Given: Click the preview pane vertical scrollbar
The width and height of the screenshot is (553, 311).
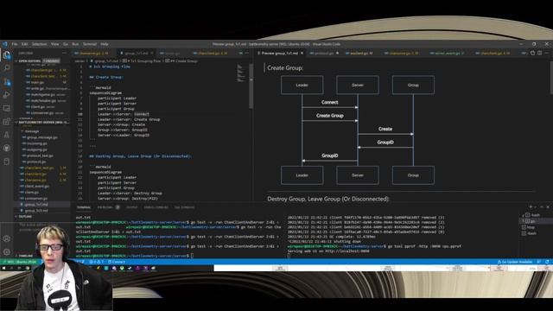Looking at the screenshot, I should pyautogui.click(x=551, y=78).
